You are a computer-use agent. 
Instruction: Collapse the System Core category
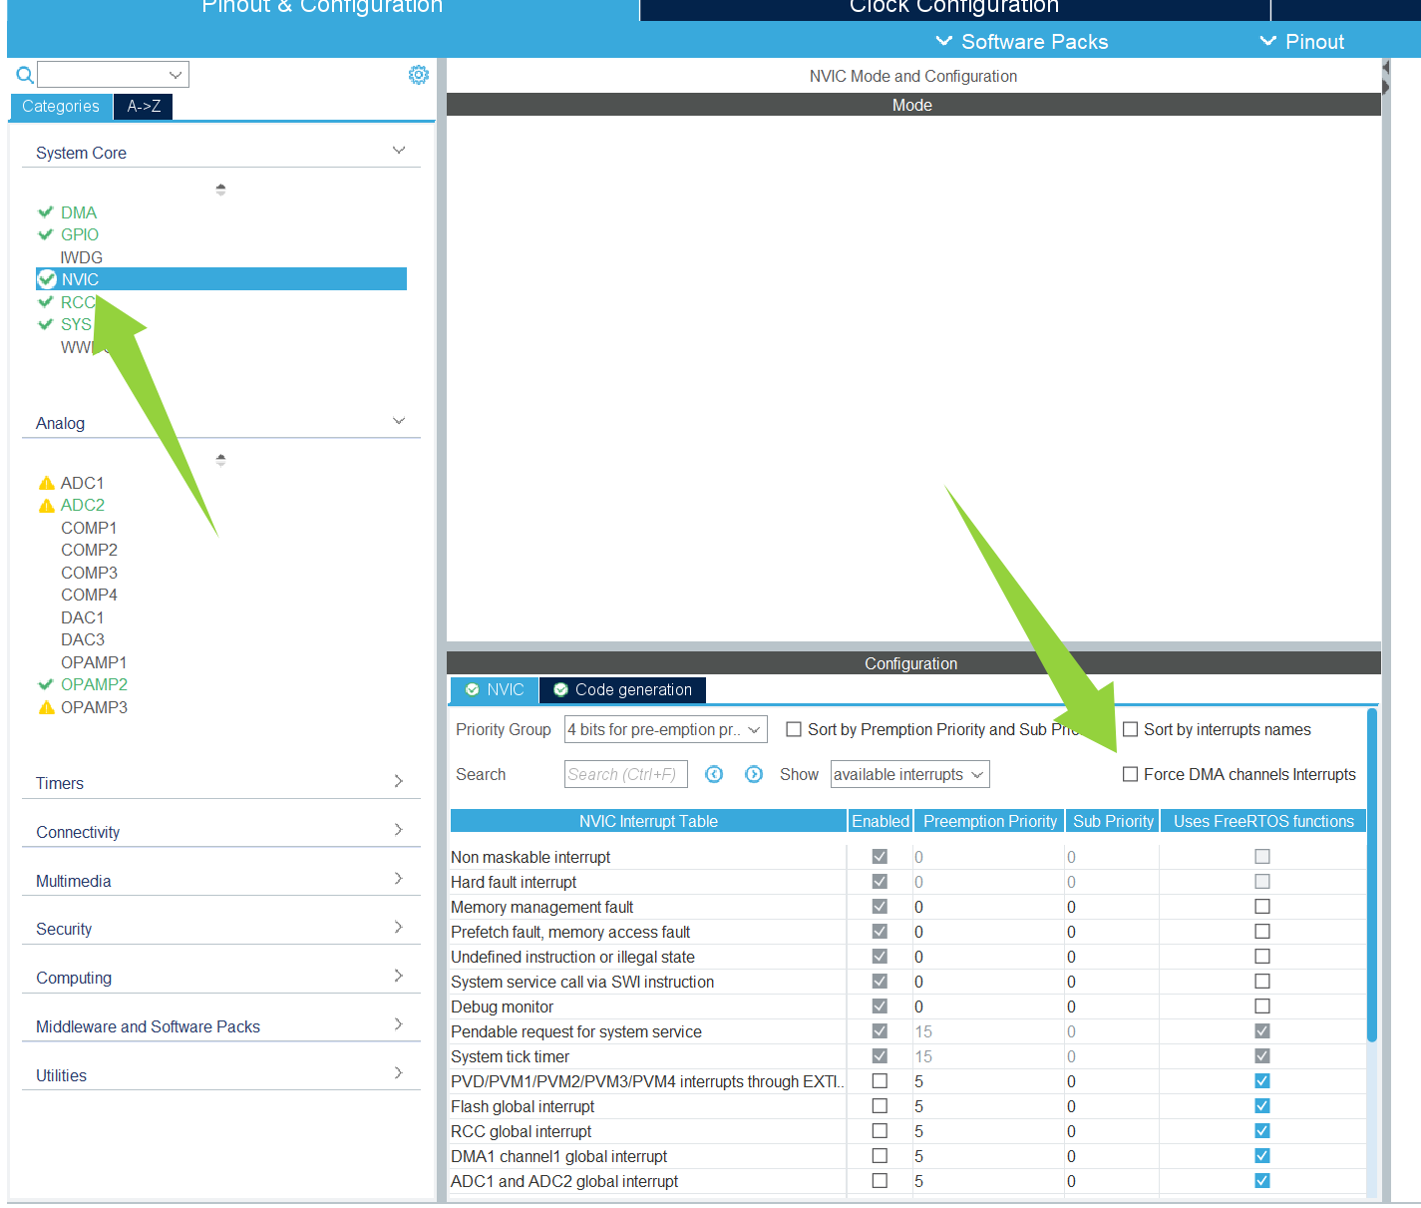click(399, 151)
